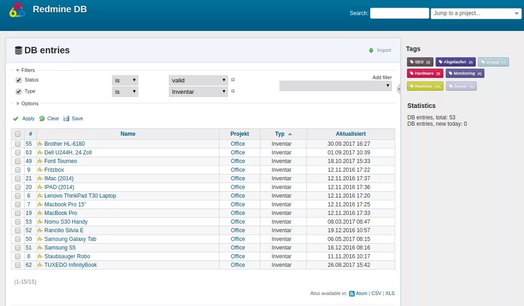Open the 'Jump to a project...' dropdown
524x306 pixels.
tap(476, 14)
